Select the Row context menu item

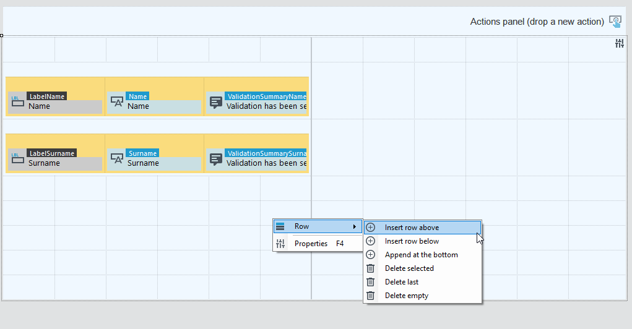pyautogui.click(x=318, y=227)
